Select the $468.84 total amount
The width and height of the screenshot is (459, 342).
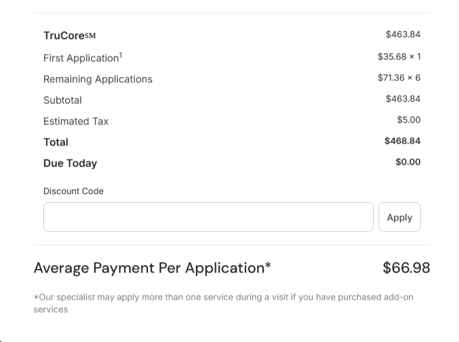tap(402, 141)
